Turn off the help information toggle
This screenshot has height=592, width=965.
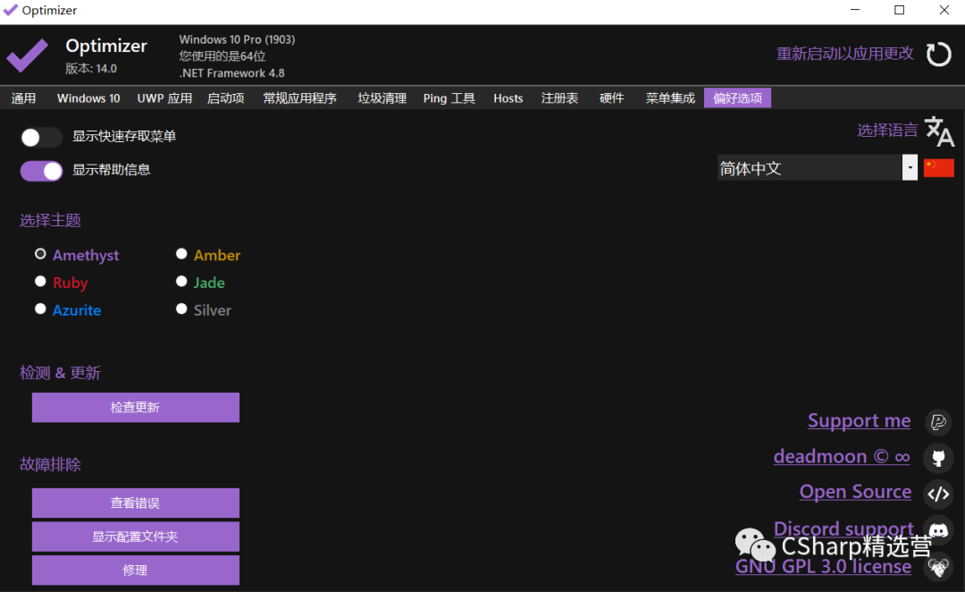click(x=41, y=171)
